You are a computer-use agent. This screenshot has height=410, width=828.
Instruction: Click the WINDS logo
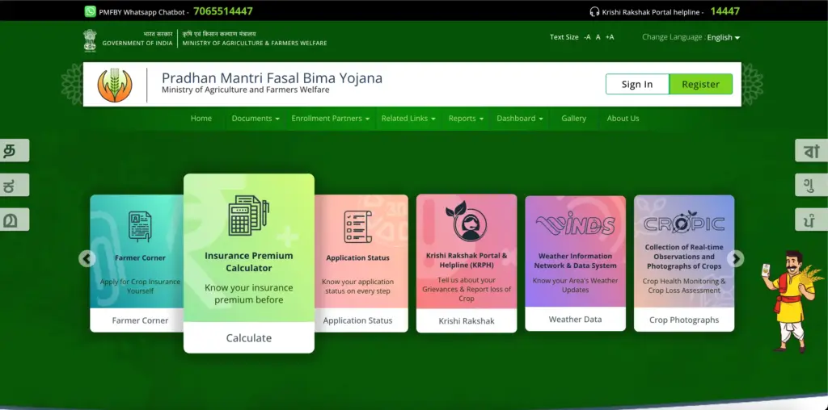pos(575,224)
